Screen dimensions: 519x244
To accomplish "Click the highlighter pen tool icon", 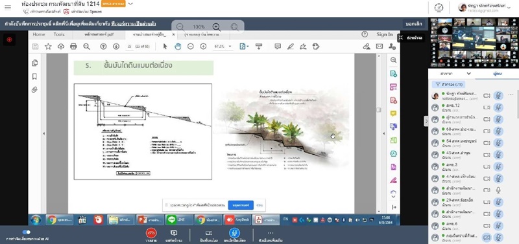I will [290, 47].
